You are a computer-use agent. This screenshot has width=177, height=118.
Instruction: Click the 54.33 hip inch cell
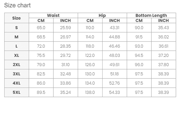click(114, 92)
